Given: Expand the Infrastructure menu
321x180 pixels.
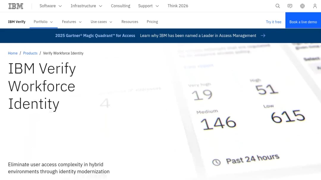Looking at the screenshot, I should pos(86,6).
